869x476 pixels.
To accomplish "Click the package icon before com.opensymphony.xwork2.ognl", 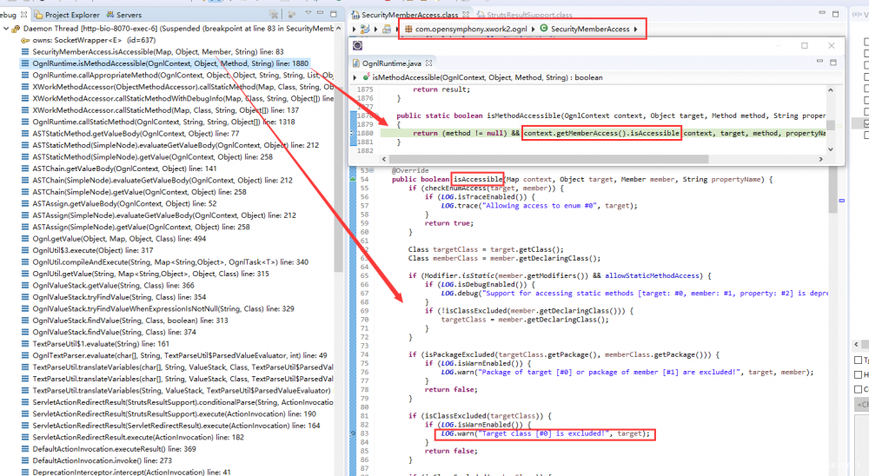I will [x=408, y=29].
